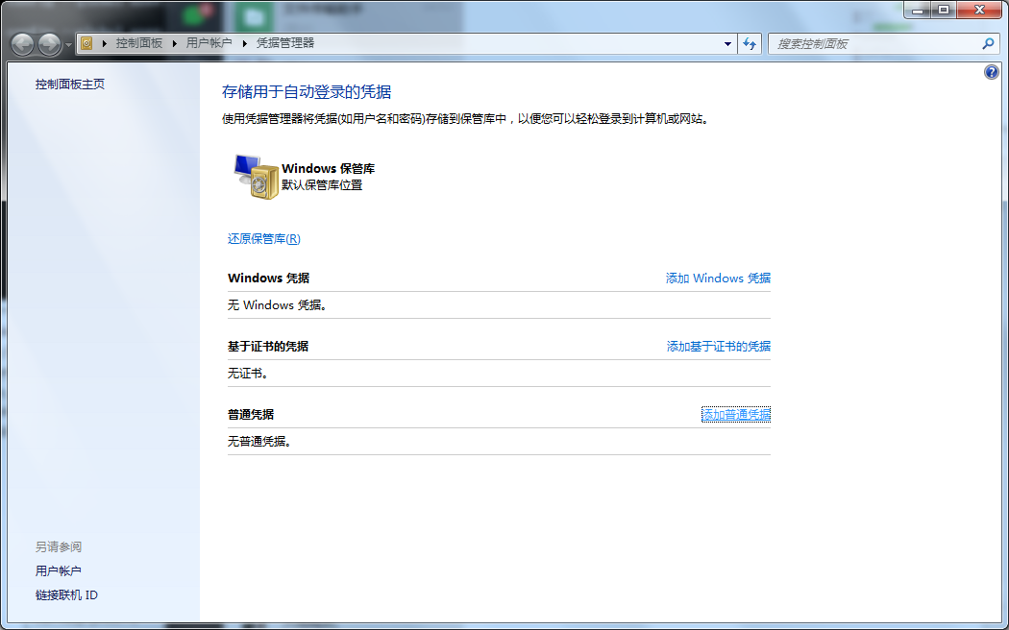This screenshot has width=1009, height=630.
Task: Click the 无普通凭据。 text
Action: tap(260, 442)
